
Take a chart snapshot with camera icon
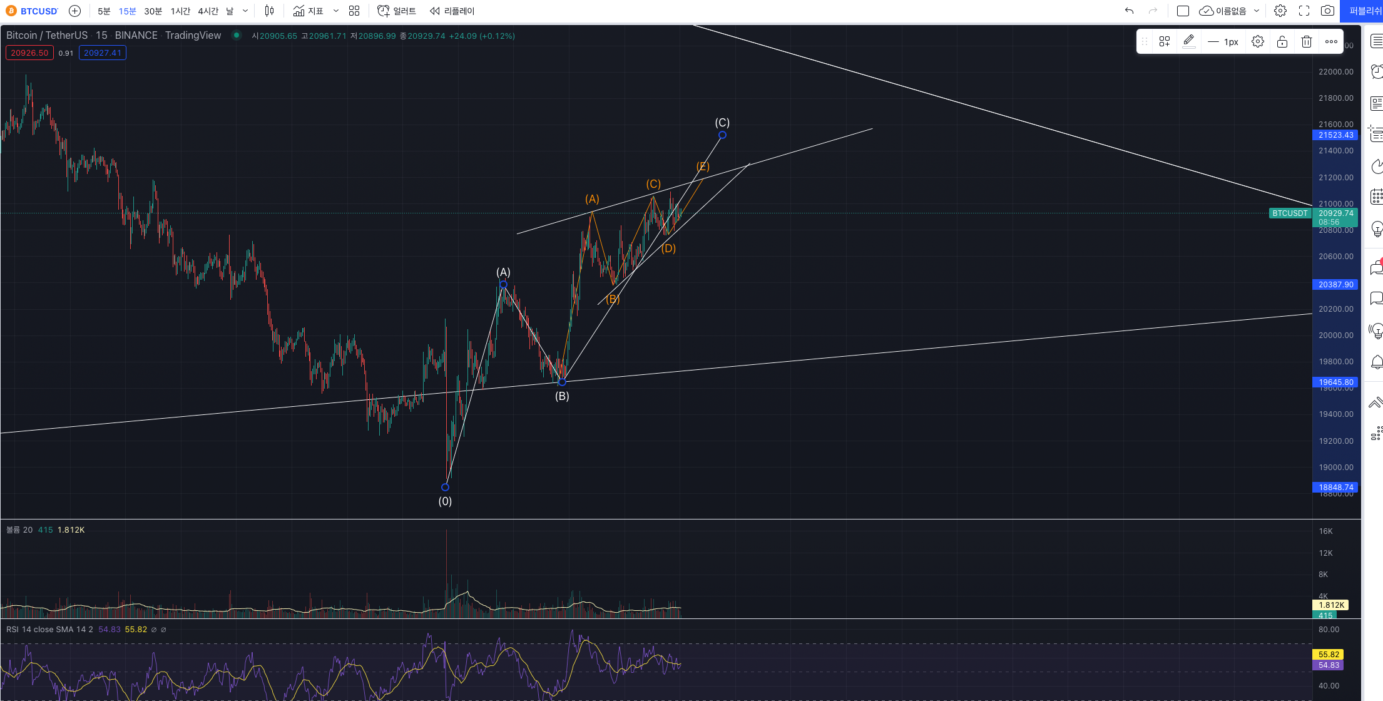point(1327,11)
